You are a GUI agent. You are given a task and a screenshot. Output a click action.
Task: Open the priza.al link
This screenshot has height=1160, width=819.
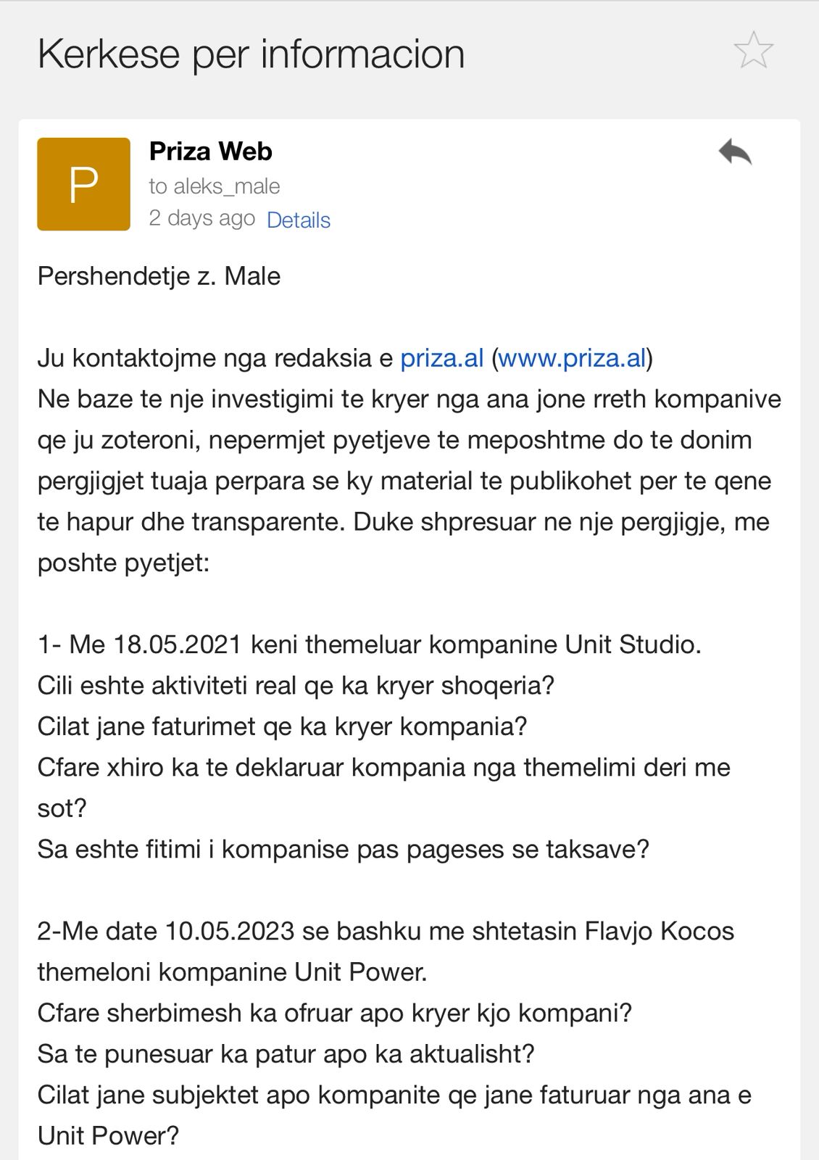[x=441, y=358]
